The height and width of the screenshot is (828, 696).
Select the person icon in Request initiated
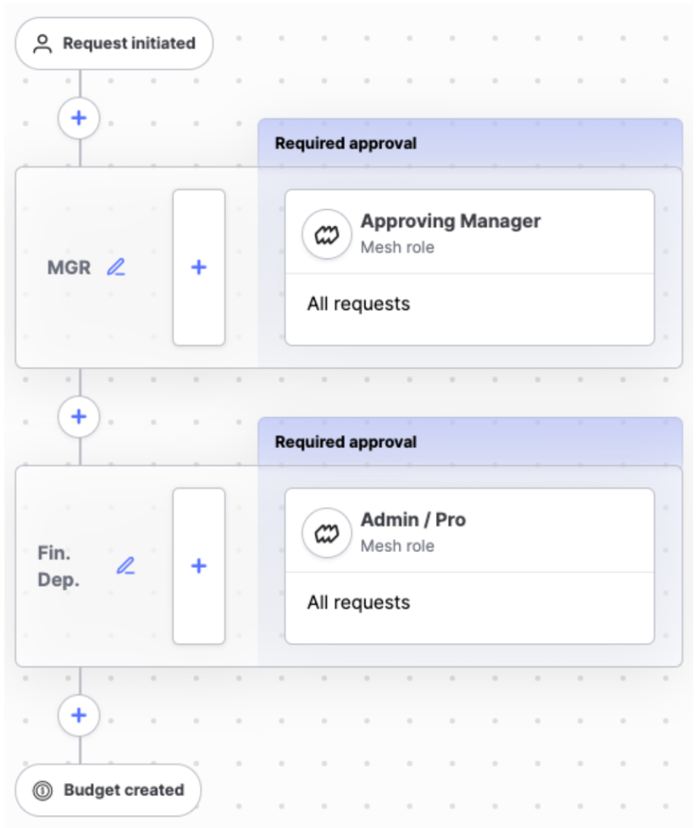(42, 44)
